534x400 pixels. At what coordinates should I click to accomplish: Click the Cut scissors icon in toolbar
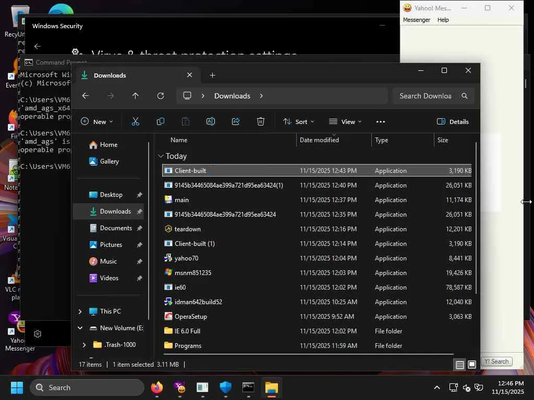pos(135,121)
